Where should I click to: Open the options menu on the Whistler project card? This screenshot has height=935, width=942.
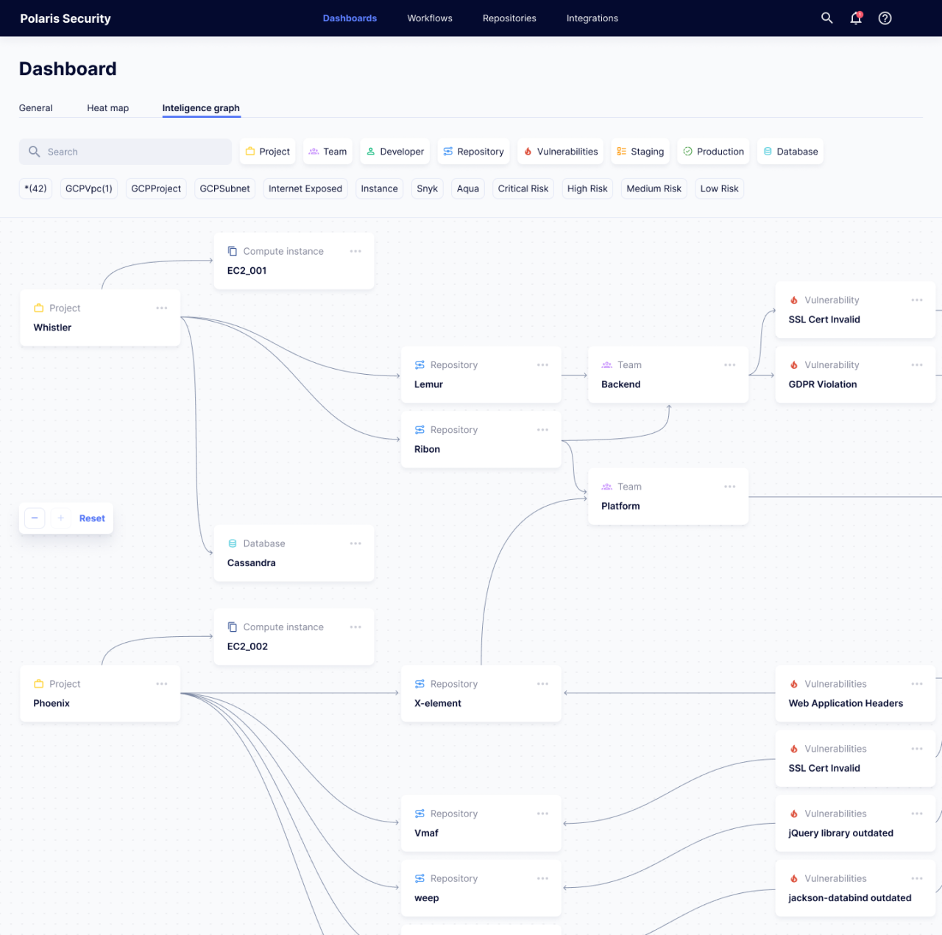pyautogui.click(x=162, y=308)
